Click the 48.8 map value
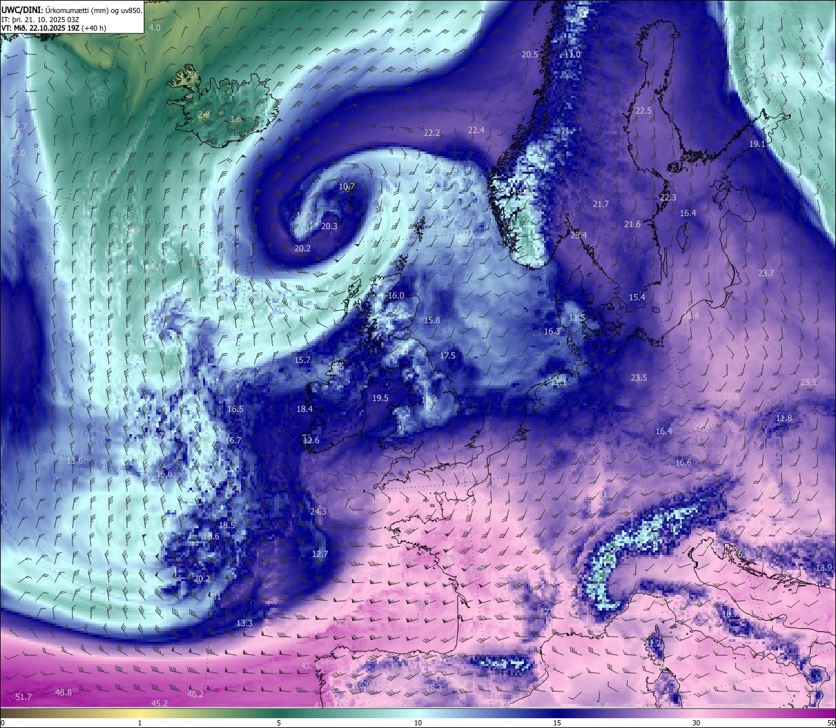The width and height of the screenshot is (836, 728). pos(63,693)
